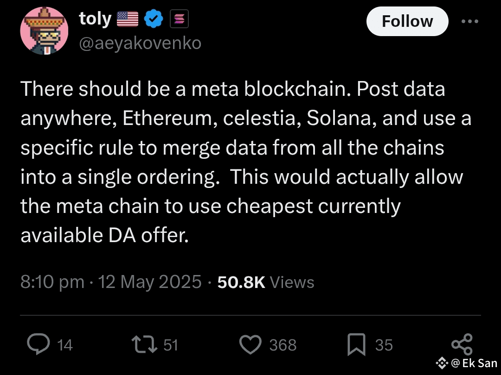Screen dimensions: 501x375
Task: Select the display name toly
Action: (x=96, y=19)
